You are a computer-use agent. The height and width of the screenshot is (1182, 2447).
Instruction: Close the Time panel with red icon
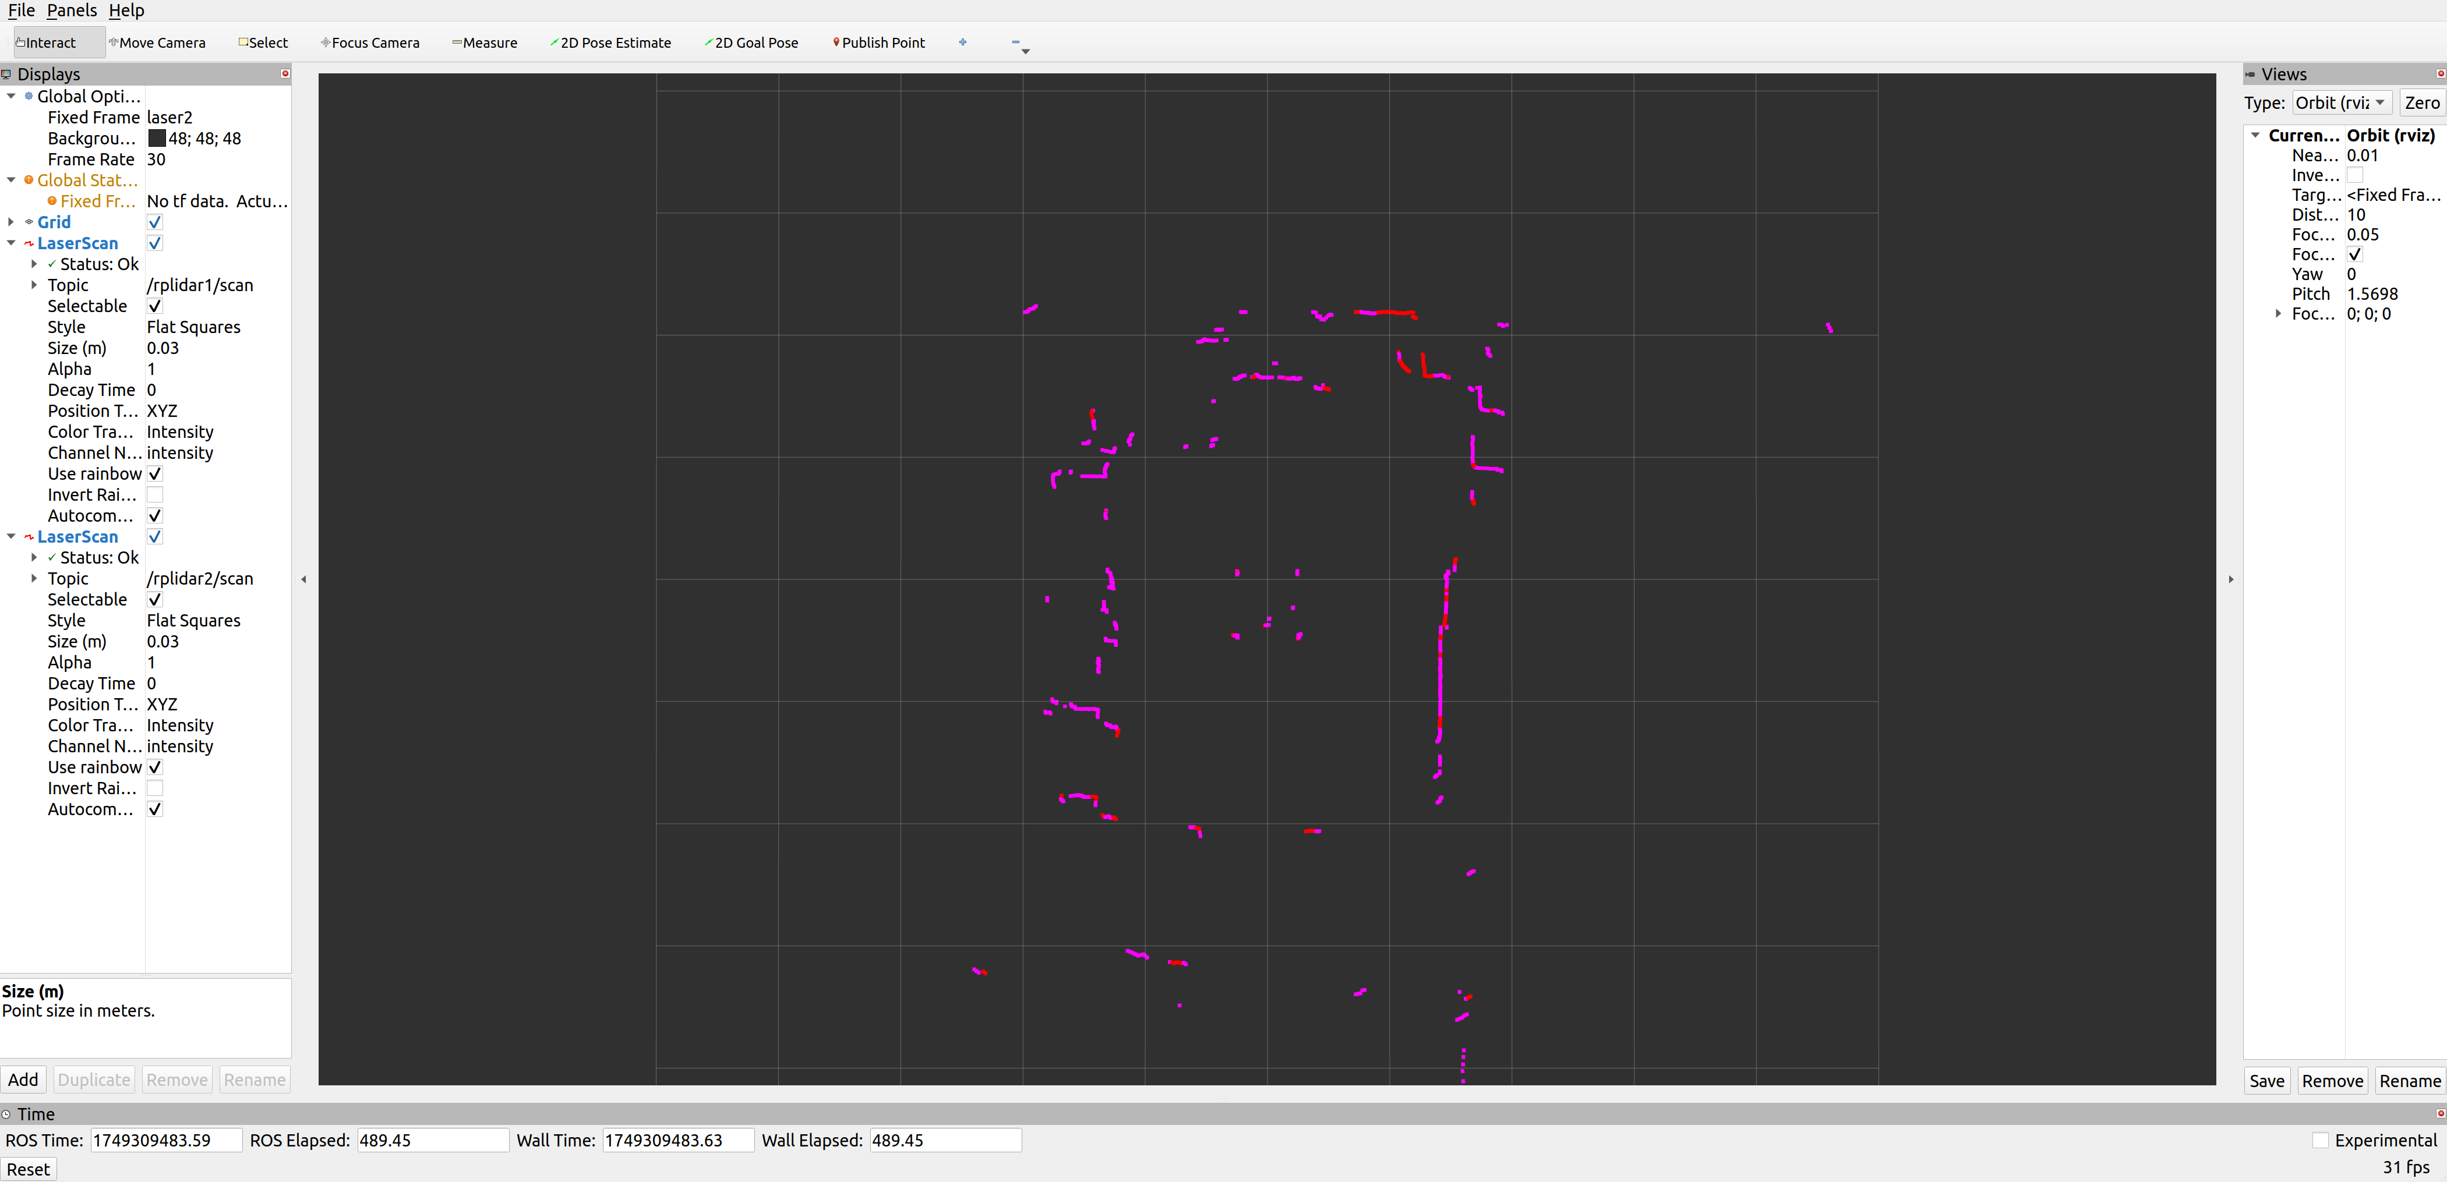coord(2439,1114)
